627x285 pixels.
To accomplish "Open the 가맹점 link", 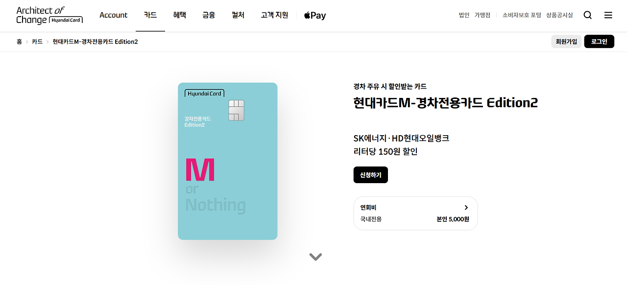I will click(482, 15).
